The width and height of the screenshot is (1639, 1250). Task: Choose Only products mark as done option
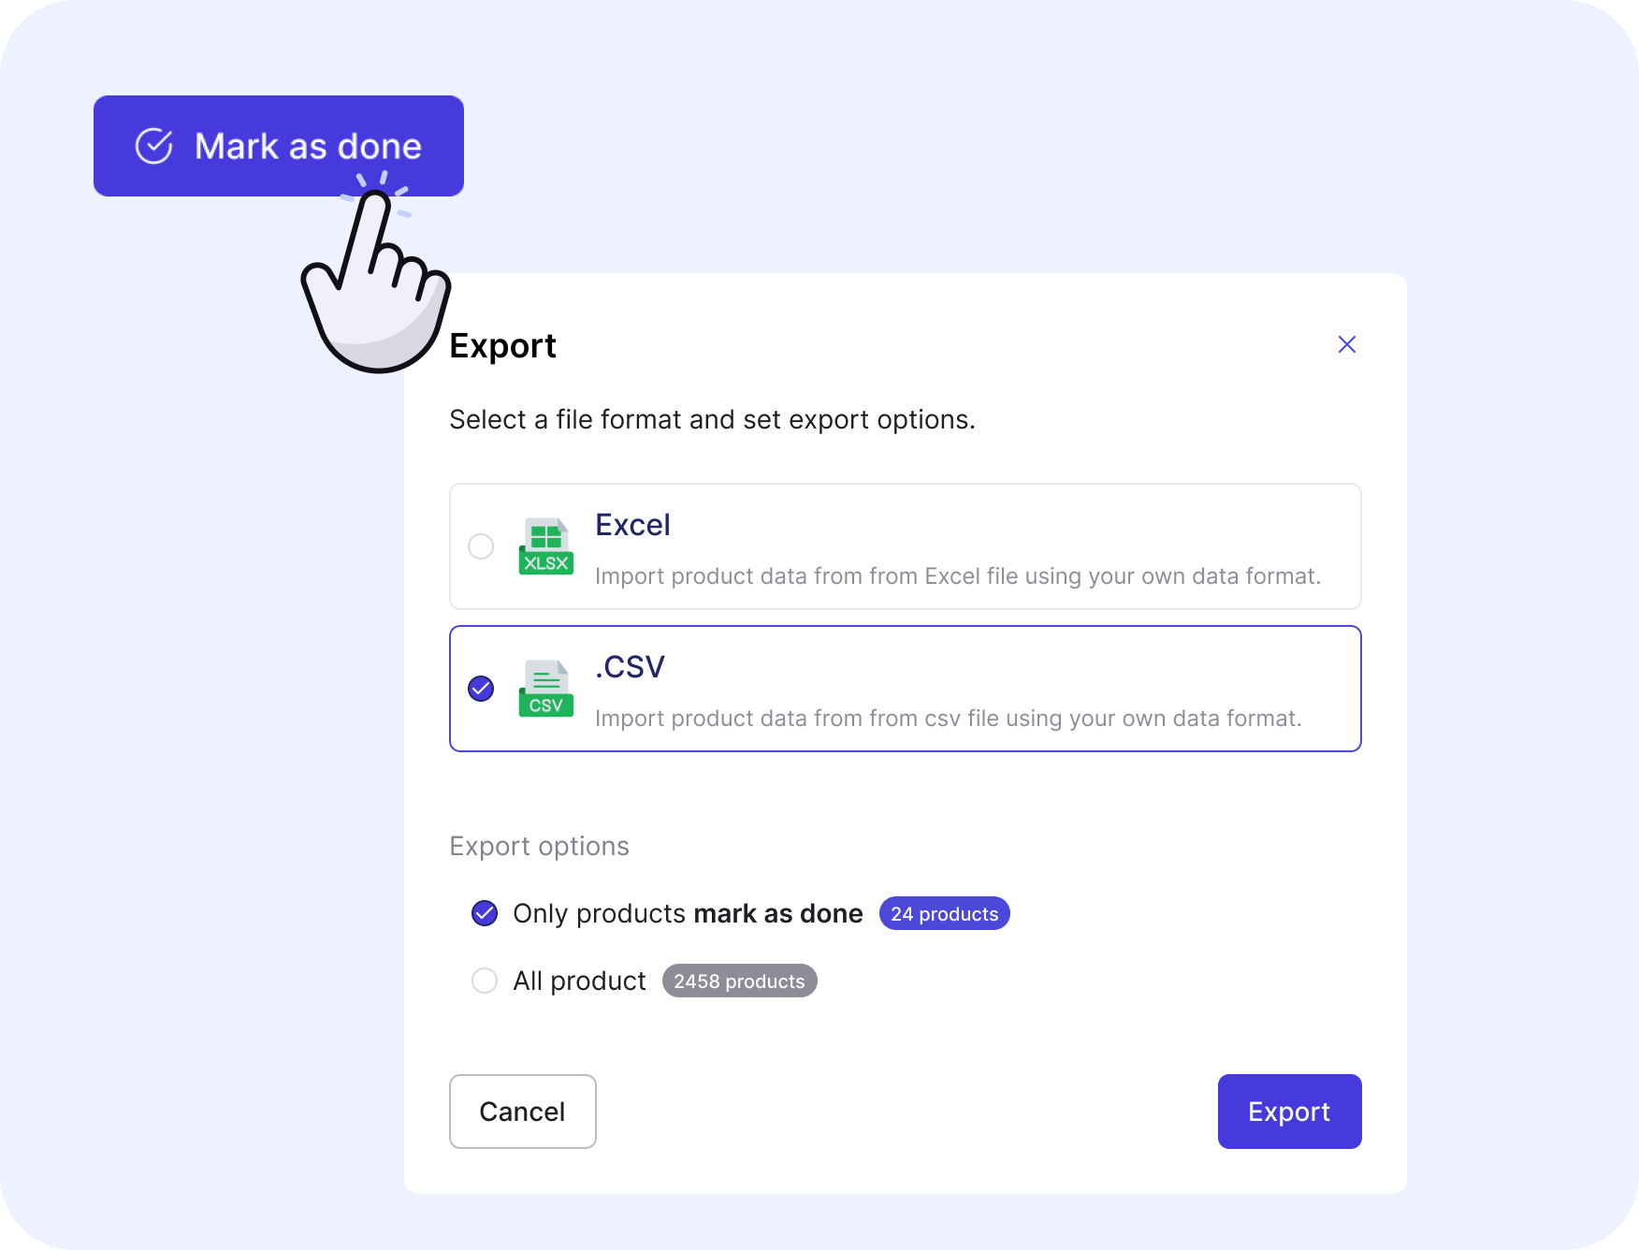(485, 913)
